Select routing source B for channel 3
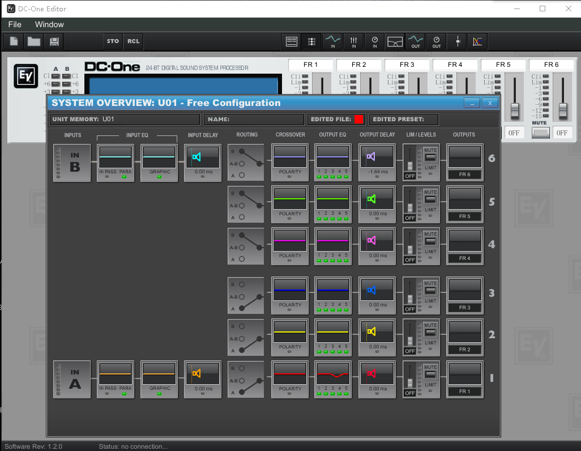The image size is (581, 451). coord(242,284)
